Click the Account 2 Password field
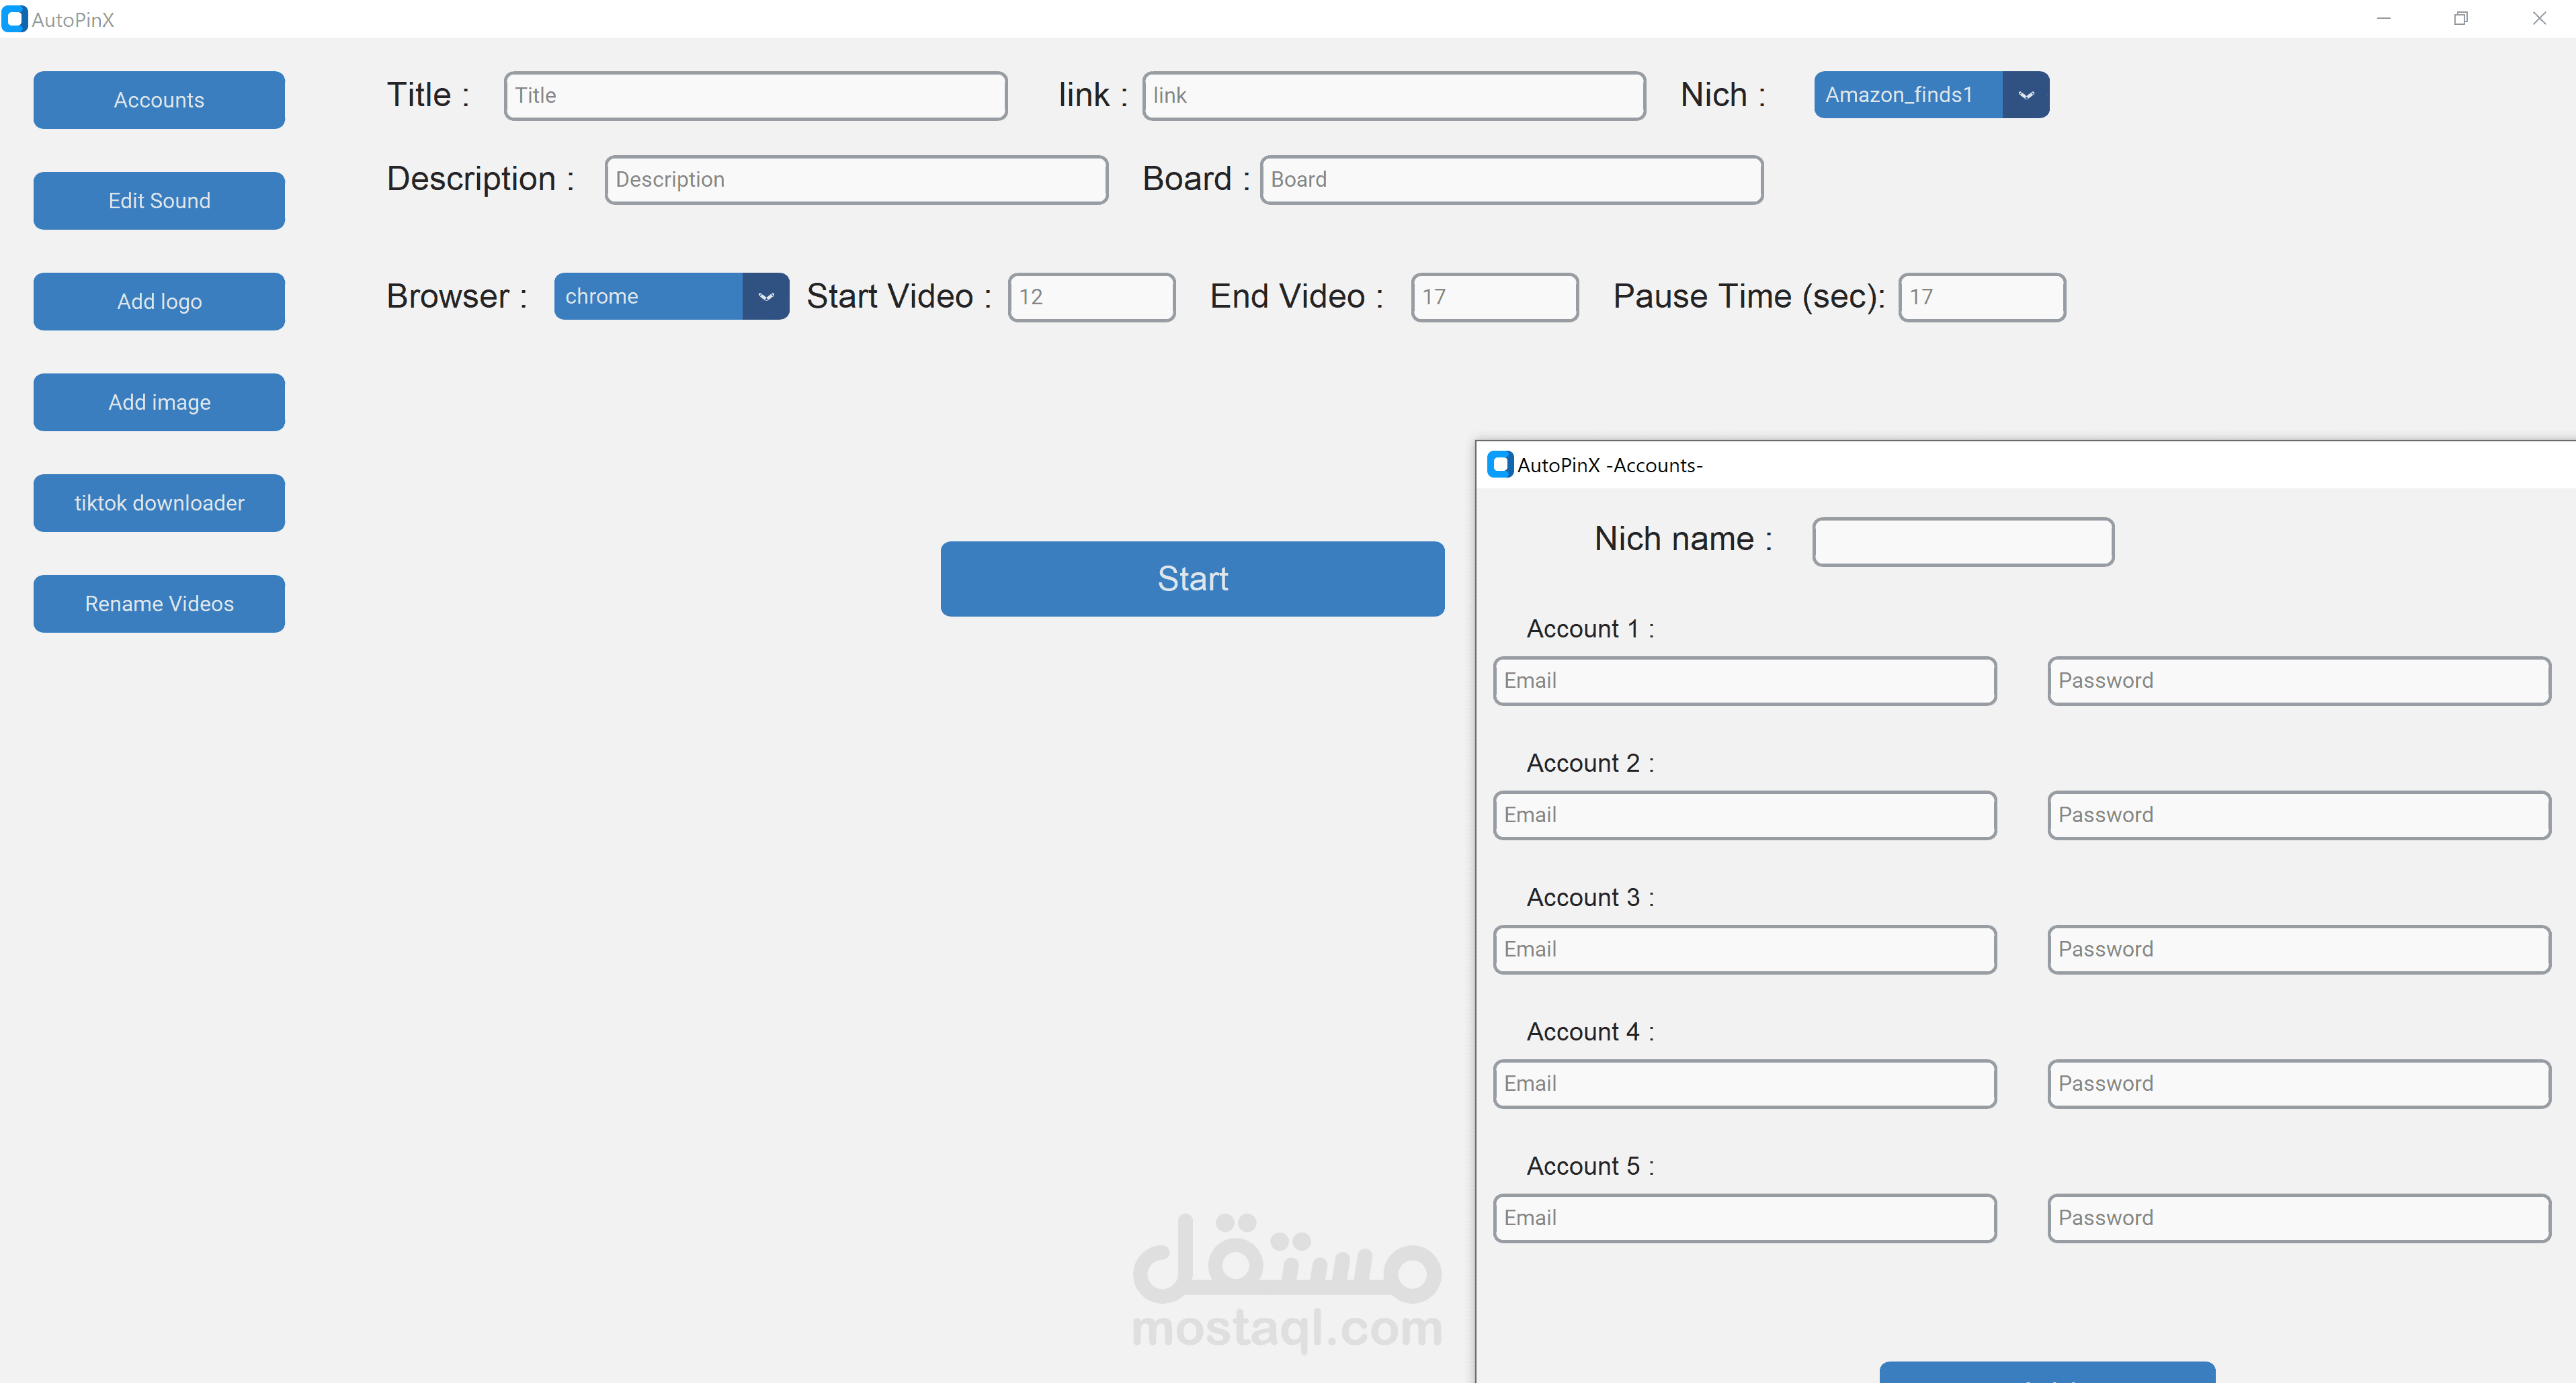 coord(2299,815)
